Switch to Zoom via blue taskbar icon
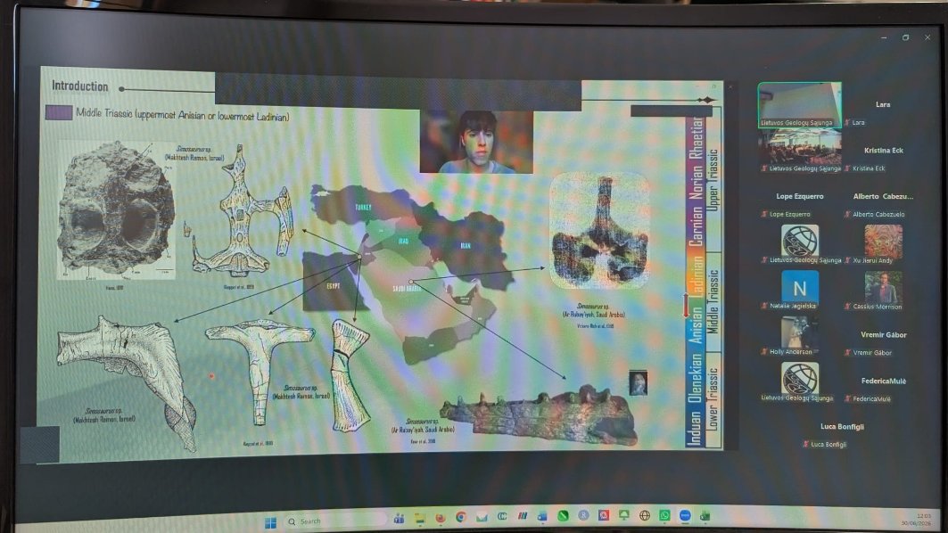 (x=685, y=515)
